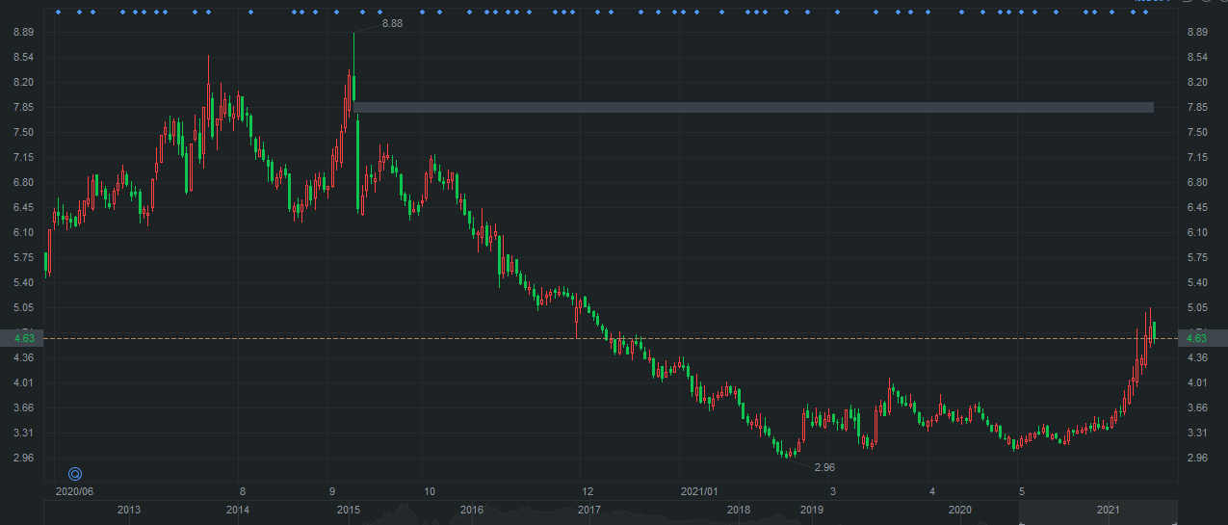The width and height of the screenshot is (1228, 525).
Task: Jump to 2015 in the timeline navigator
Action: tap(349, 510)
